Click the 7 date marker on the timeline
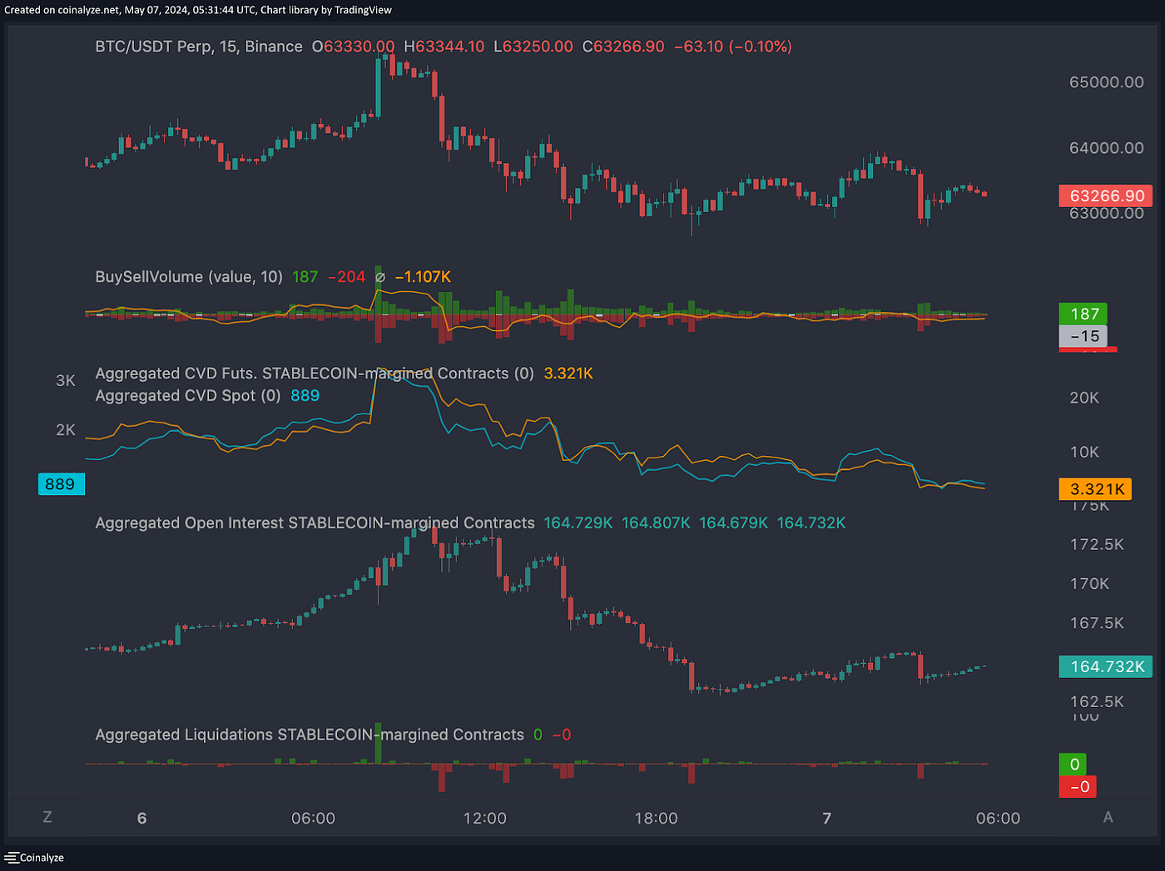 tap(827, 818)
